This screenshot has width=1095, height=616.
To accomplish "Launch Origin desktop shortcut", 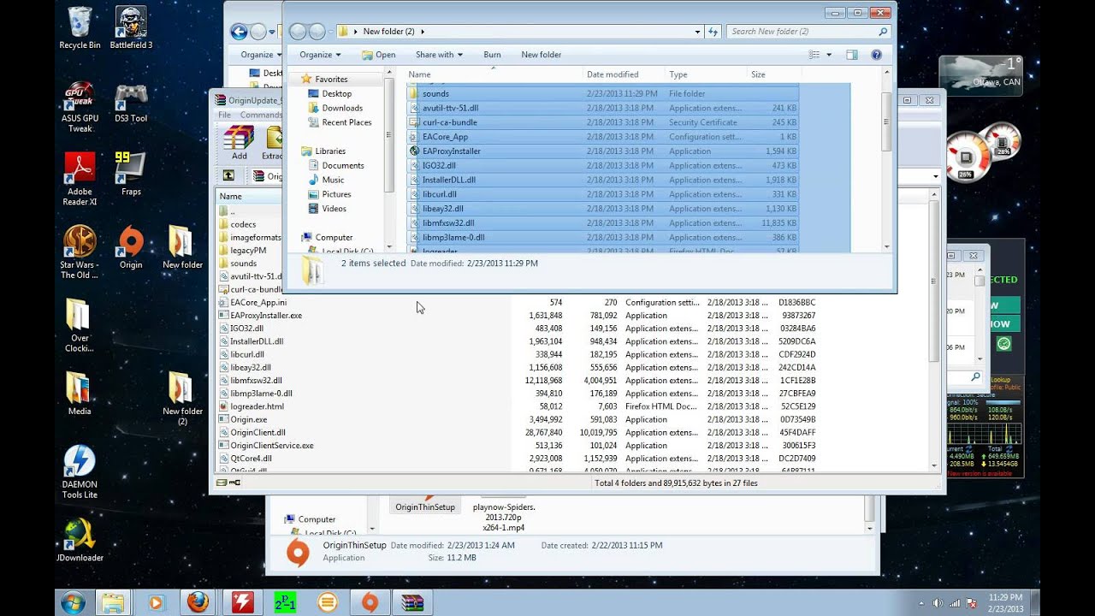I will click(x=131, y=248).
